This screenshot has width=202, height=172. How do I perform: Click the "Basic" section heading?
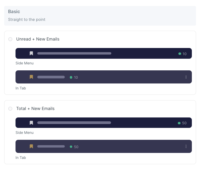point(14,12)
